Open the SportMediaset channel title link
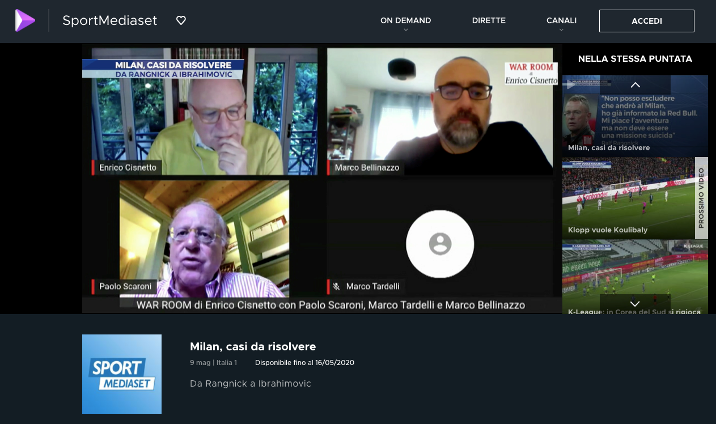This screenshot has height=424, width=716. click(x=109, y=21)
